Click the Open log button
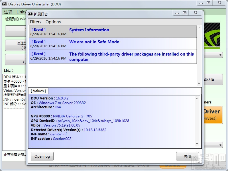The image size is (228, 171). click(42, 156)
